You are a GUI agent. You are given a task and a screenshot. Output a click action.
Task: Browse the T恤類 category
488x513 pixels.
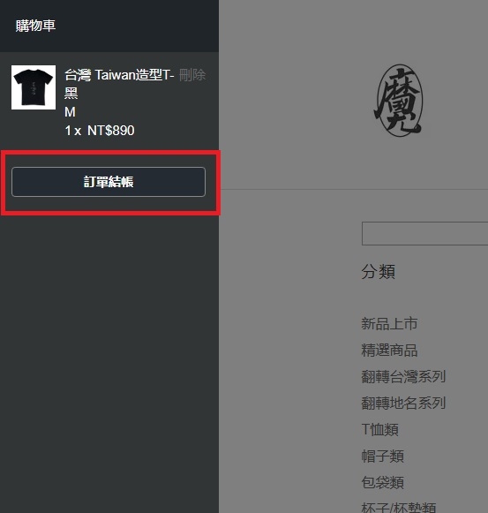pyautogui.click(x=379, y=430)
